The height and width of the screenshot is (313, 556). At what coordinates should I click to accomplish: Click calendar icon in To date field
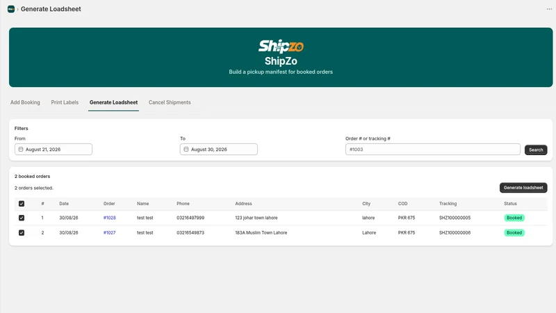coord(186,150)
